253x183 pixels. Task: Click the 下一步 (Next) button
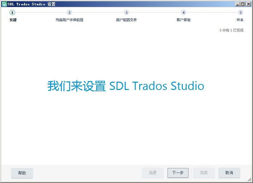tap(178, 173)
